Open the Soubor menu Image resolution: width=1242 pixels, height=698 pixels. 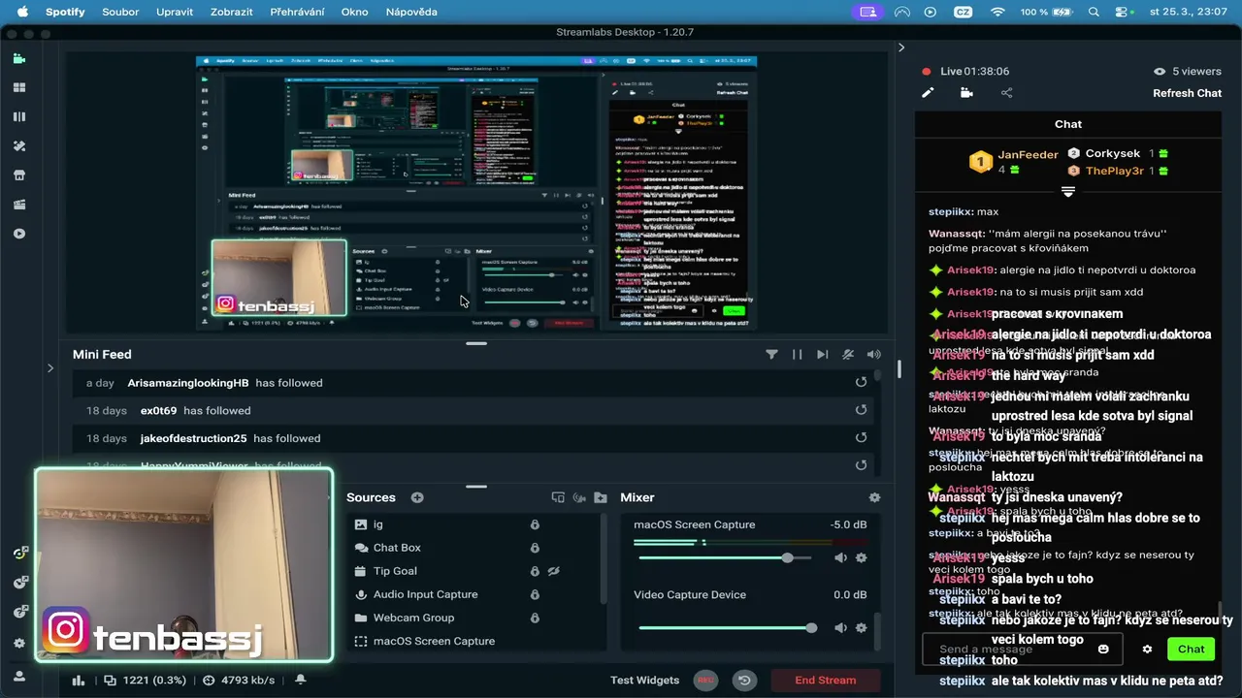121,12
